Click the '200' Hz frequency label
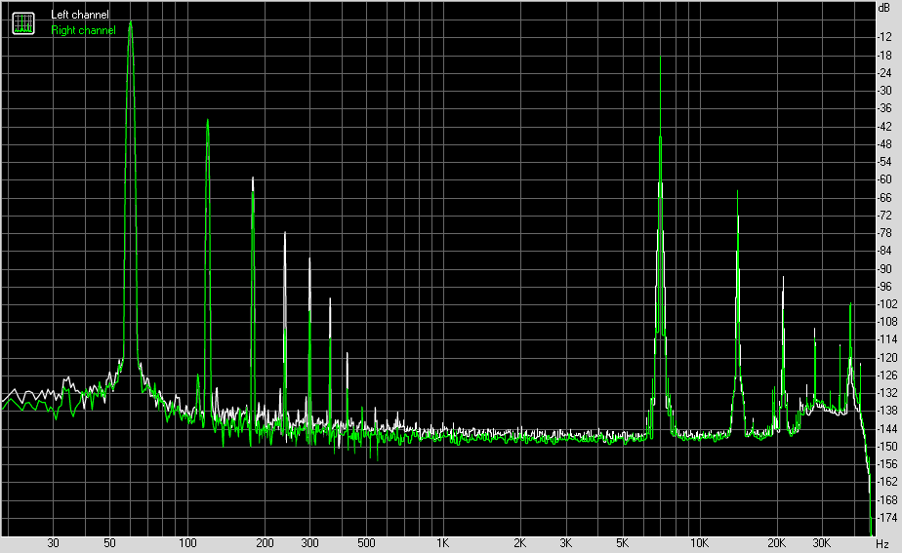 pyautogui.click(x=265, y=543)
